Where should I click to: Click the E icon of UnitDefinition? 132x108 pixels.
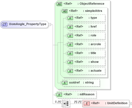[87, 104]
